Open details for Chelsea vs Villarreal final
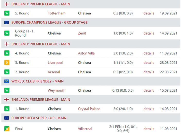Viewport: 183px width, 133px height. point(149,129)
